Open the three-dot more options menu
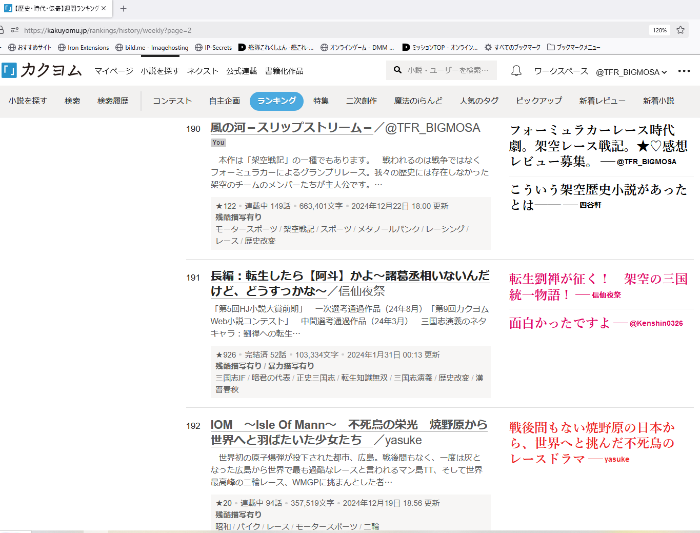Viewport: 700px width, 533px height. pyautogui.click(x=684, y=71)
